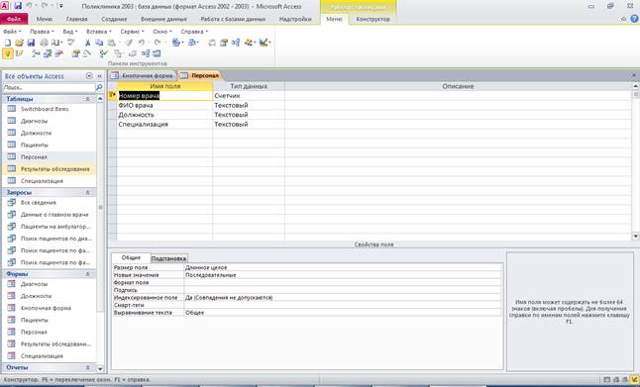Open Данные о главном враче query

[x=54, y=215]
